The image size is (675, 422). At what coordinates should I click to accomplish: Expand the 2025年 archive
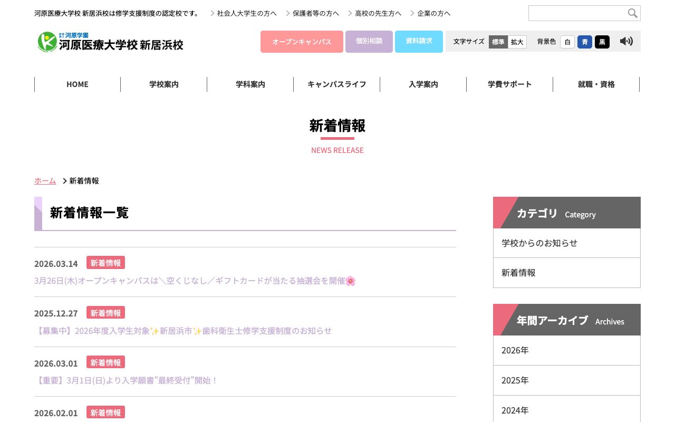[515, 380]
